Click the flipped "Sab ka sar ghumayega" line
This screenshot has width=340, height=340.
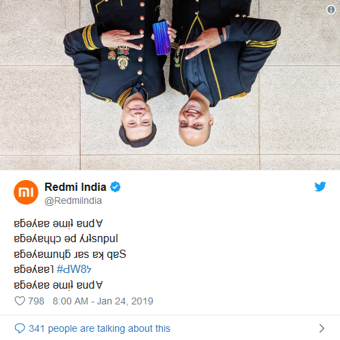[x=70, y=254]
